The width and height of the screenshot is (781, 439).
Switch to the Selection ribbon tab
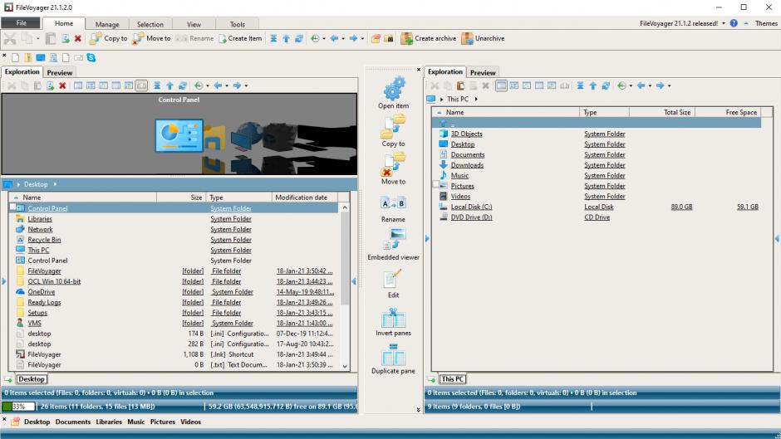point(150,24)
